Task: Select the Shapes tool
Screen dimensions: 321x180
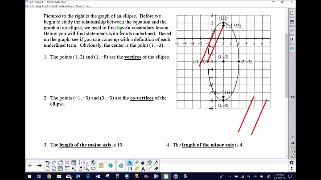Action: click(x=150, y=163)
